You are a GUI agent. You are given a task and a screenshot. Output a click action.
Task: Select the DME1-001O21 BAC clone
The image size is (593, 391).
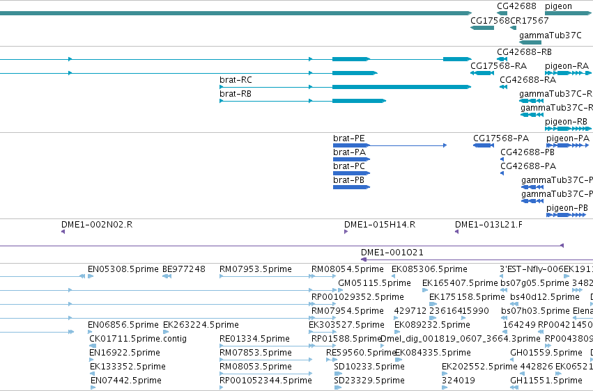tap(477, 260)
